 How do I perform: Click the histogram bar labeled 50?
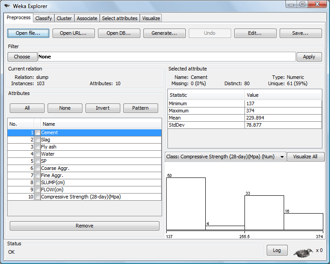tap(186, 204)
